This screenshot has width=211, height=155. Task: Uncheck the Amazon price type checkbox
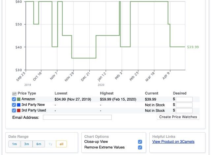(x=14, y=99)
